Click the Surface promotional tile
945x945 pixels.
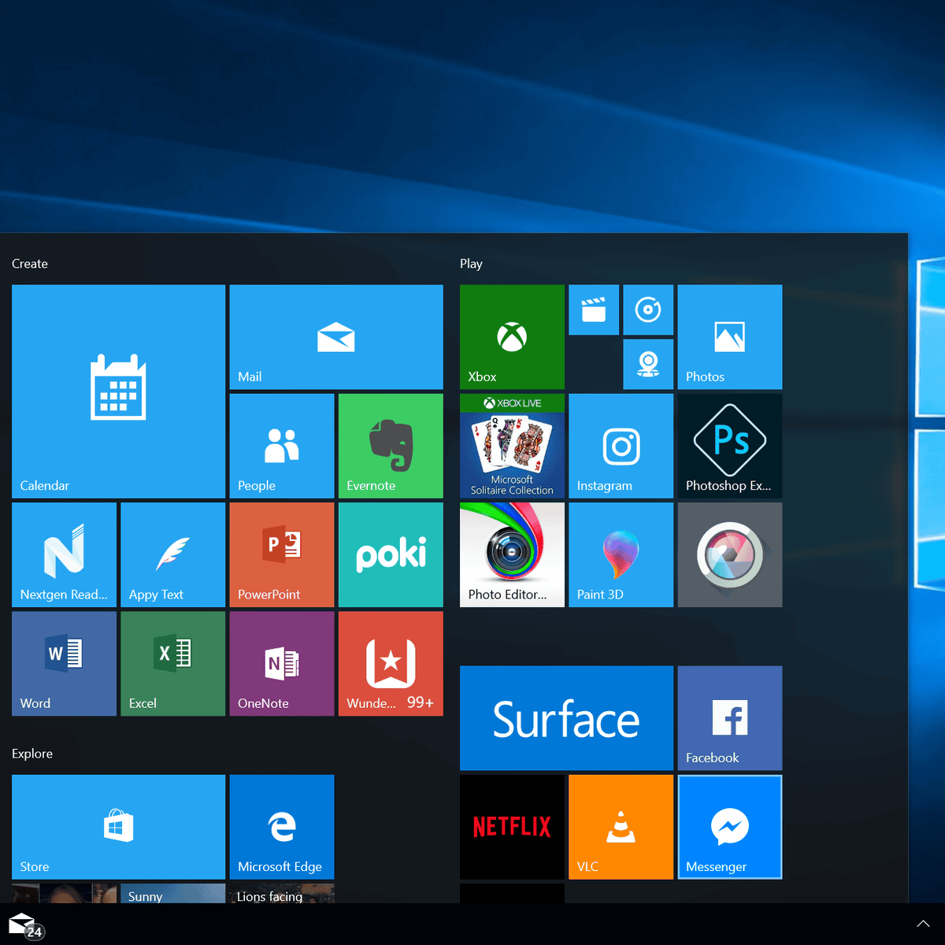[566, 717]
